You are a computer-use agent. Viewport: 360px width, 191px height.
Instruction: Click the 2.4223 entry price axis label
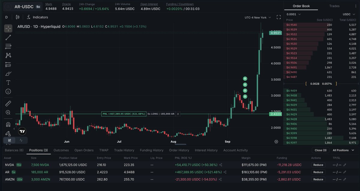pyautogui.click(x=275, y=114)
